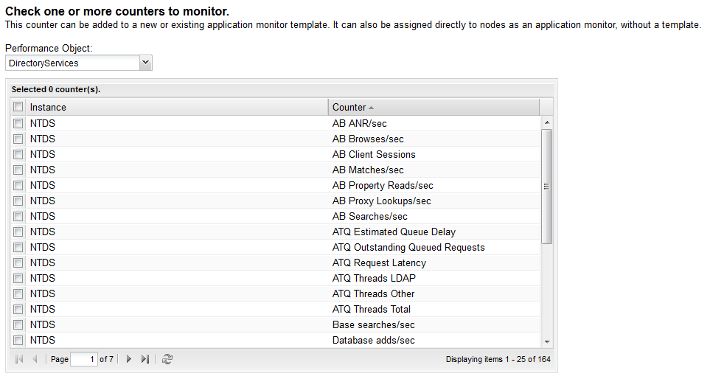Check the AB ANR/sec counter checkbox
The height and width of the screenshot is (379, 710).
(18, 123)
